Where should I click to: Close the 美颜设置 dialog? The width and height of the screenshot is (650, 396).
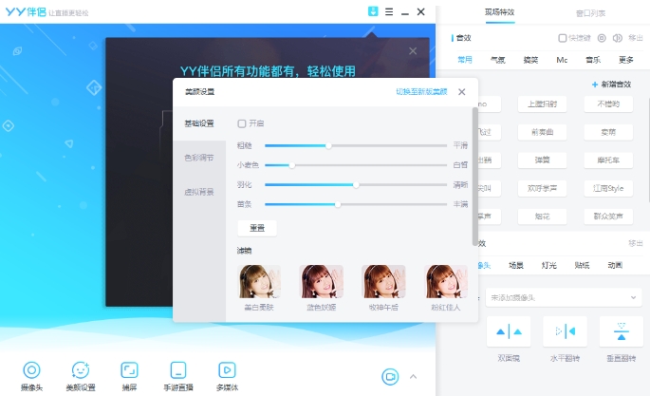pos(462,91)
